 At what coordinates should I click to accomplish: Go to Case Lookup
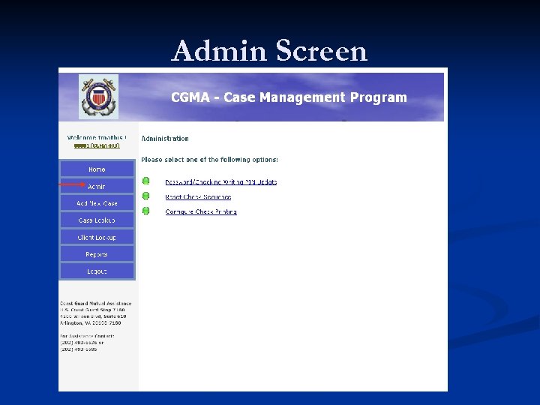tap(97, 220)
